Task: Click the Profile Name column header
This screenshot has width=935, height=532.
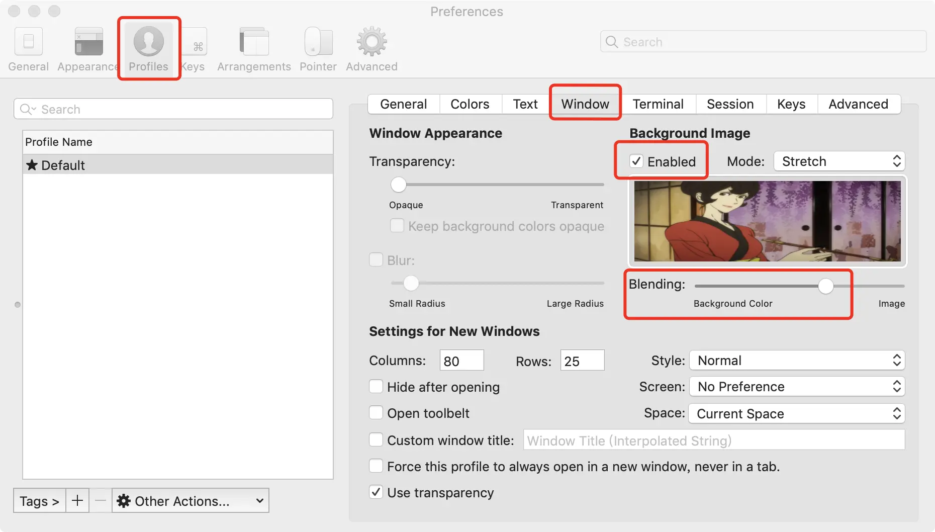Action: (x=178, y=142)
